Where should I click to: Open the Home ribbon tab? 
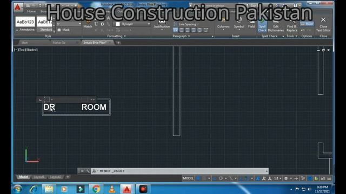tap(31, 11)
